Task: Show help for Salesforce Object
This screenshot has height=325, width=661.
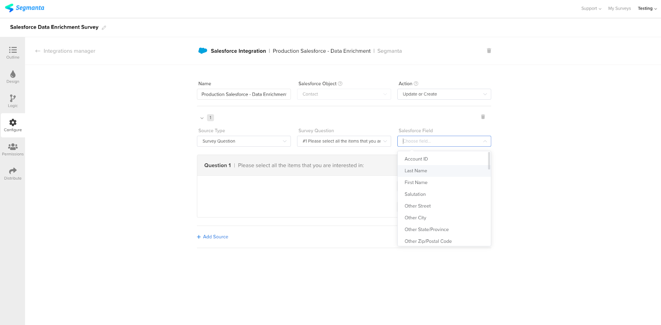Action: click(x=340, y=83)
